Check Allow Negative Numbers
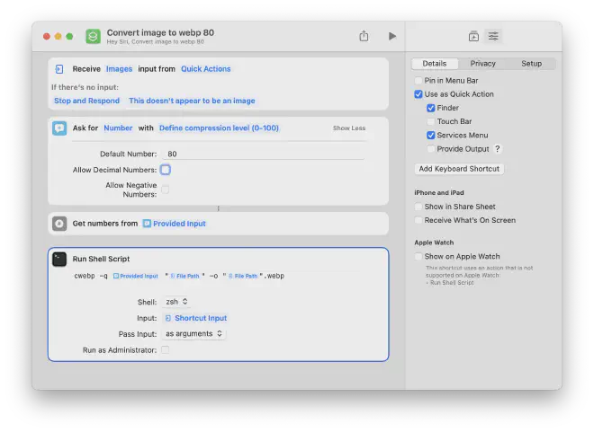Viewport: 594px width, 432px height. 166,190
